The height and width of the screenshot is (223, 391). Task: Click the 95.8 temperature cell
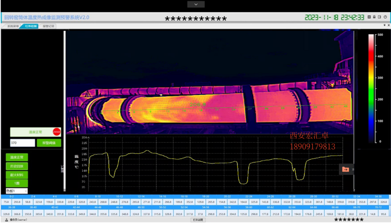[384, 214]
